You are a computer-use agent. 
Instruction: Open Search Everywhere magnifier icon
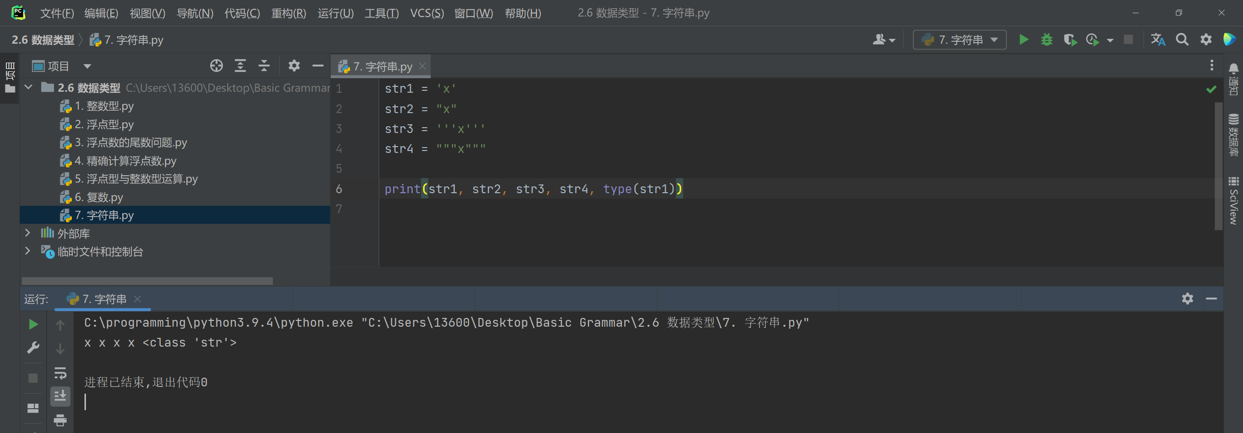click(1182, 40)
